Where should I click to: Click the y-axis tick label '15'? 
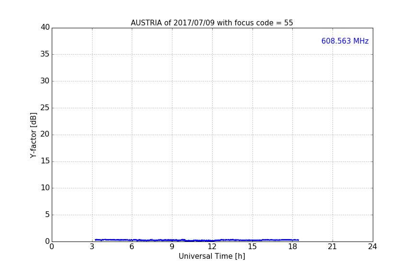[x=45, y=161]
